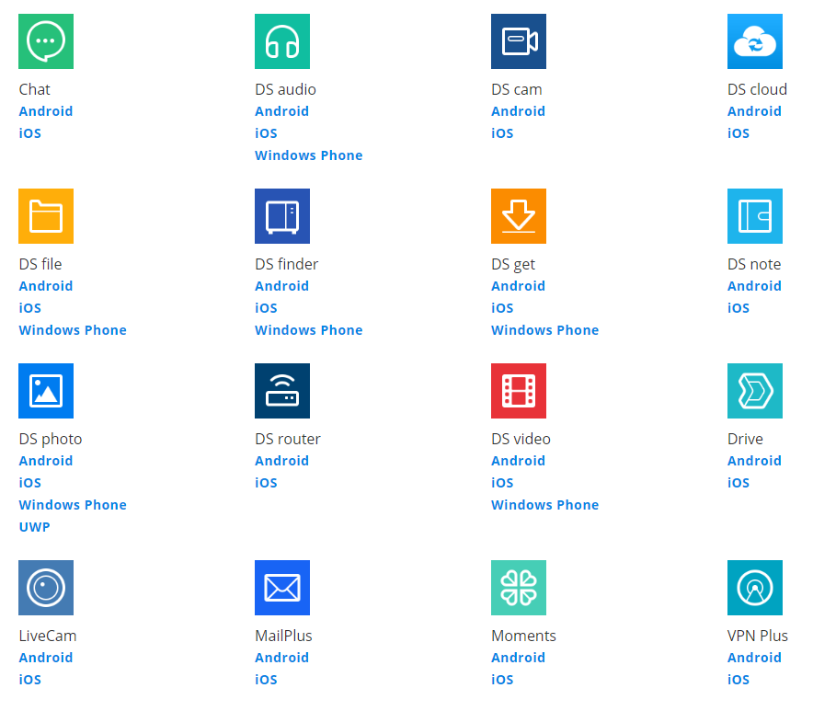Open the iOS link under Drive
The image size is (813, 711).
coord(739,483)
